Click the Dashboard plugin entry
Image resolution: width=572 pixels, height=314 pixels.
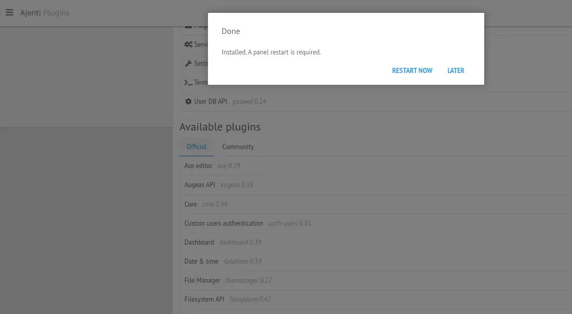pos(199,243)
